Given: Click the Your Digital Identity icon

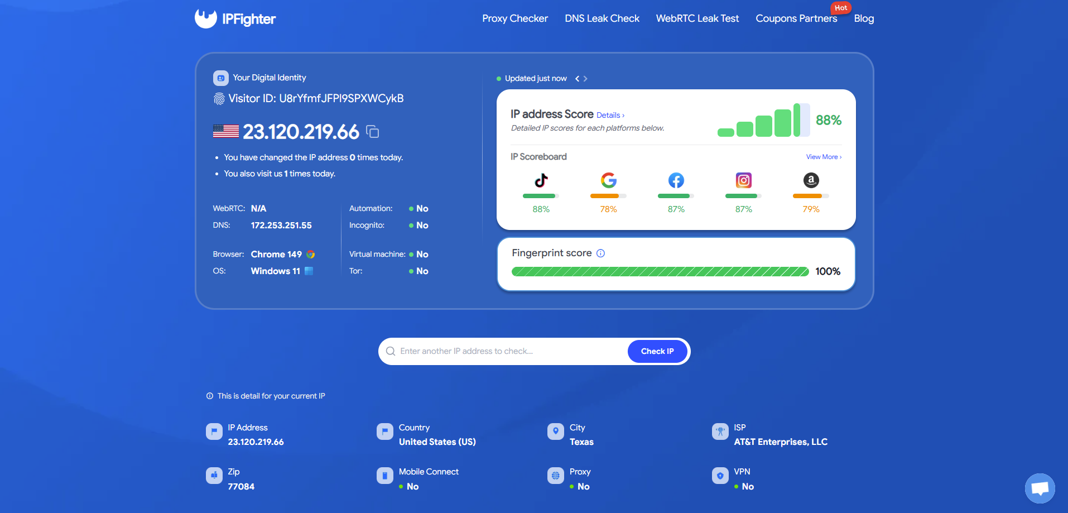Looking at the screenshot, I should click(220, 78).
